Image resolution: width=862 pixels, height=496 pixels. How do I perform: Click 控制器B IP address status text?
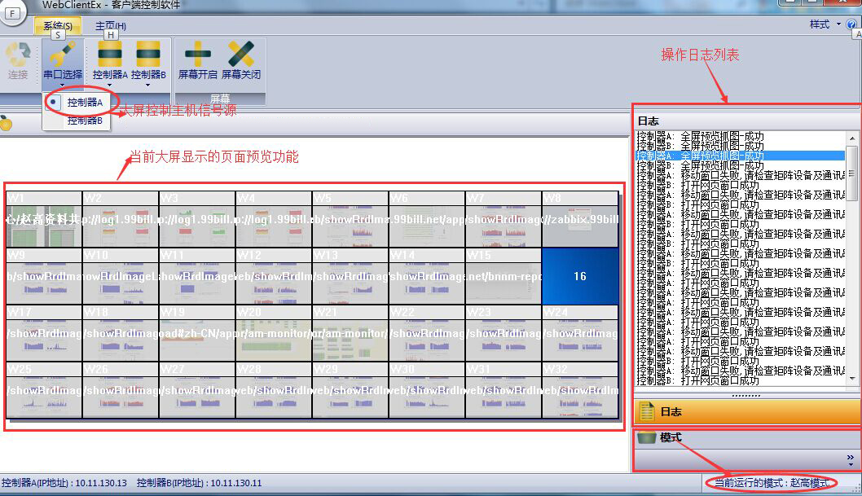click(x=199, y=483)
